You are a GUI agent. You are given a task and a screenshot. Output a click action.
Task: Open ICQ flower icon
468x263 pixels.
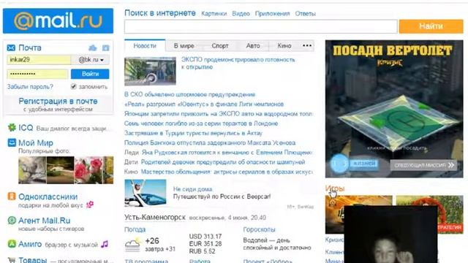tap(12, 128)
